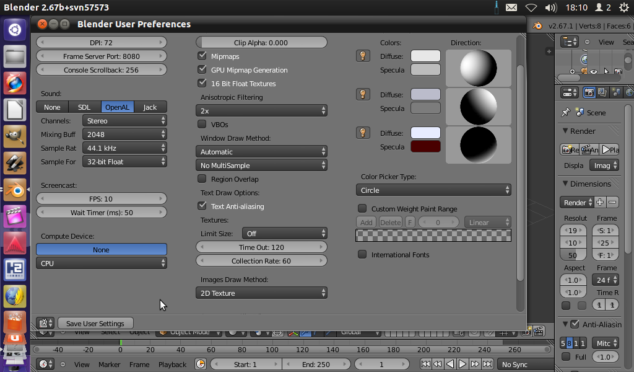
Task: Open the Anisotropic Filtering 2x dropdown
Action: (x=261, y=111)
